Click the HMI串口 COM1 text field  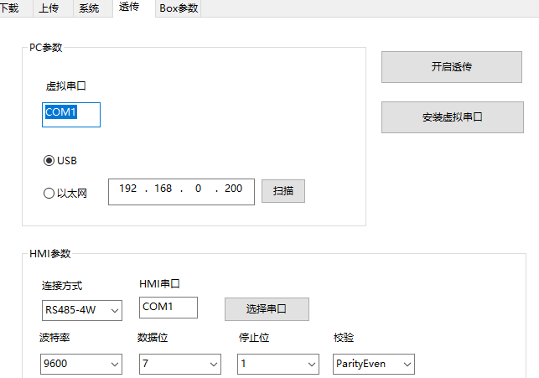(x=168, y=308)
